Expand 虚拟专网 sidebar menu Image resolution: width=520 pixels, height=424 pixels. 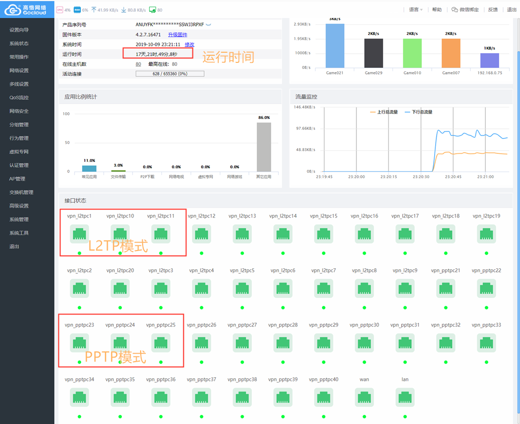coord(19,152)
